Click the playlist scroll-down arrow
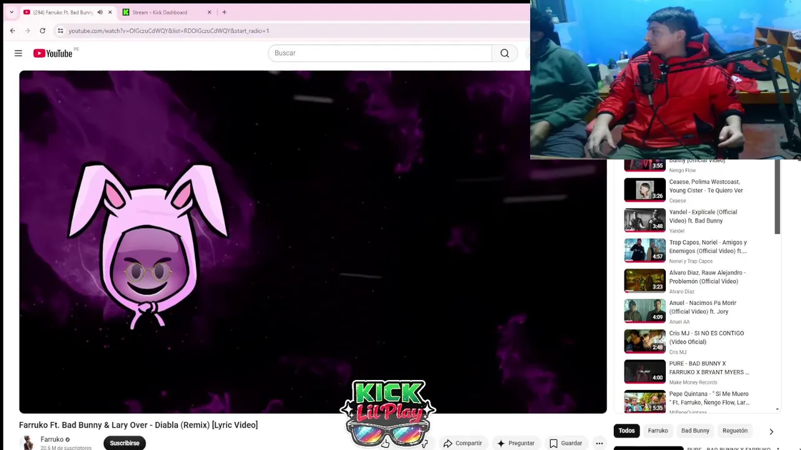Screen dimensions: 801x450 tap(777, 409)
